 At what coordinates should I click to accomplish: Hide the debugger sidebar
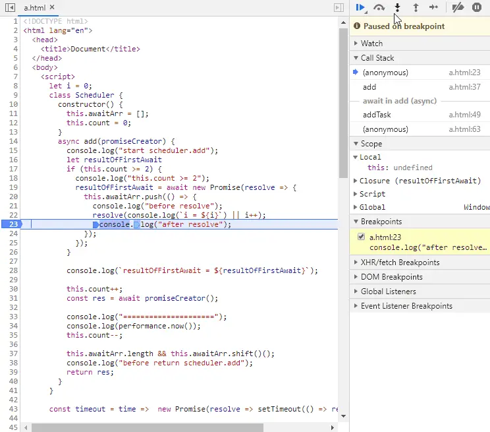click(339, 7)
